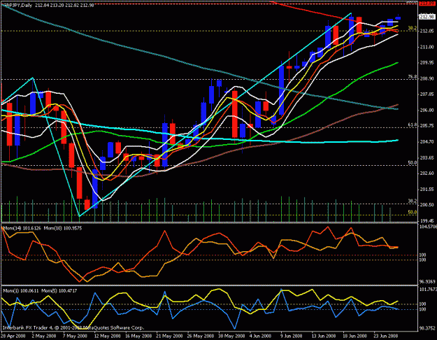This screenshot has width=437, height=340.
Task: Select the 2 May 2008 date label
Action: 44,336
